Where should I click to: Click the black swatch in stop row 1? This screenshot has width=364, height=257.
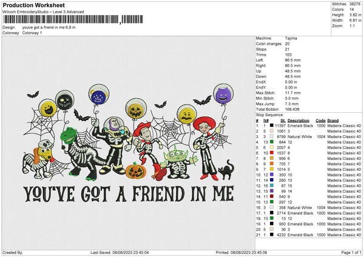click(271, 125)
